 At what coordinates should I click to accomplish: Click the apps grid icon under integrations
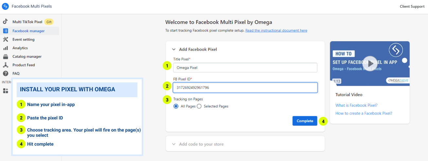(5, 91)
